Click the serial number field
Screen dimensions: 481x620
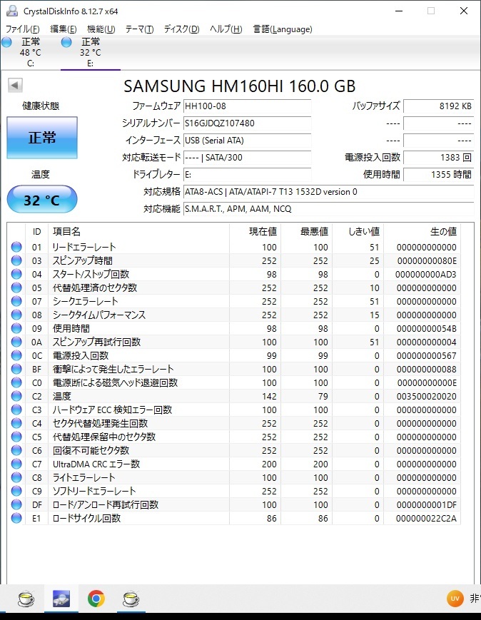click(247, 123)
